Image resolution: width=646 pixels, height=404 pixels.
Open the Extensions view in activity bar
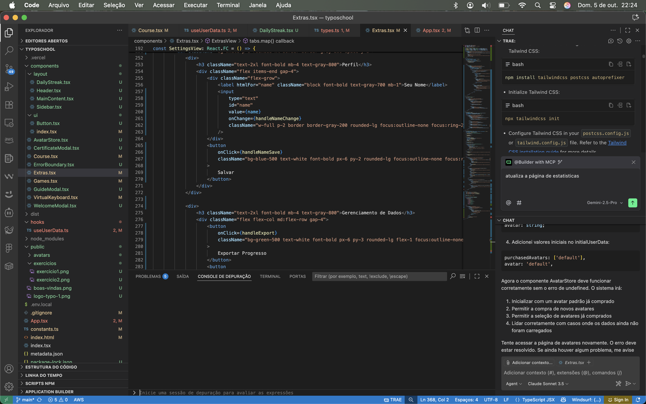[9, 105]
